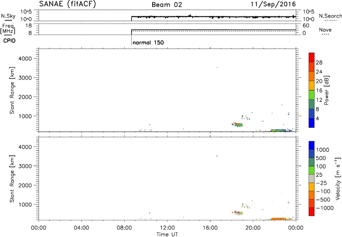Pick Power color bar segment between 12 and 16
Screen dimensions: 342x237
pyautogui.click(x=312, y=95)
